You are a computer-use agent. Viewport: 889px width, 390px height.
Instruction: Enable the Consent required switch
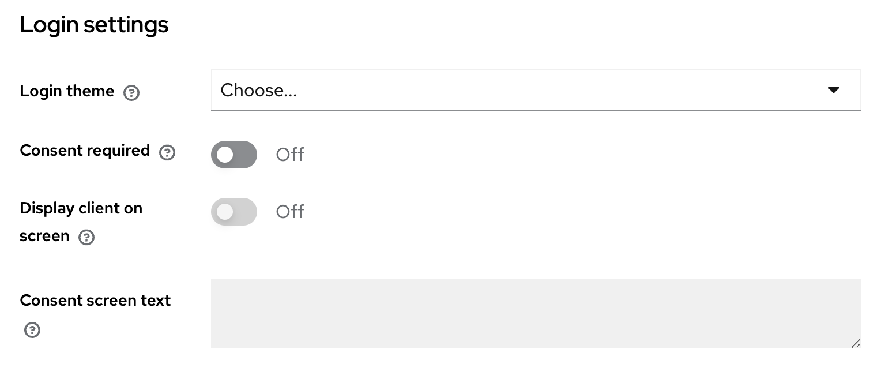tap(233, 155)
